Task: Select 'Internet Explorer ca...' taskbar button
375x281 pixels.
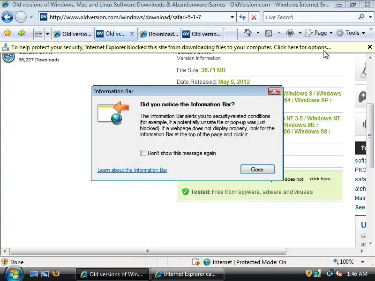Action: (187, 274)
